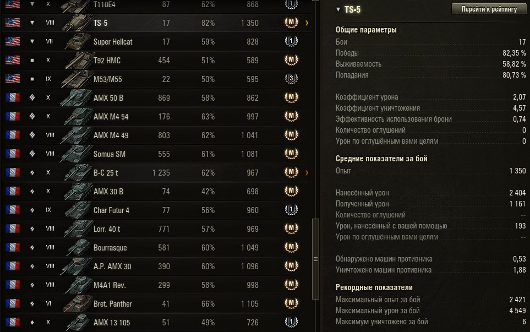Click the orange arrow on the TS-5 row
The width and height of the screenshot is (530, 332).
click(307, 23)
